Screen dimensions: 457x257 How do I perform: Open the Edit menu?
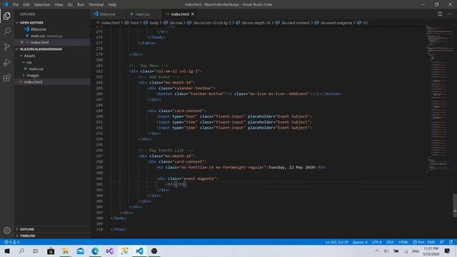click(26, 5)
